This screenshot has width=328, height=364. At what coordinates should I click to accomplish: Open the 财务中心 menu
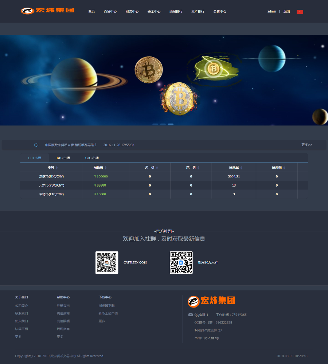pos(132,11)
